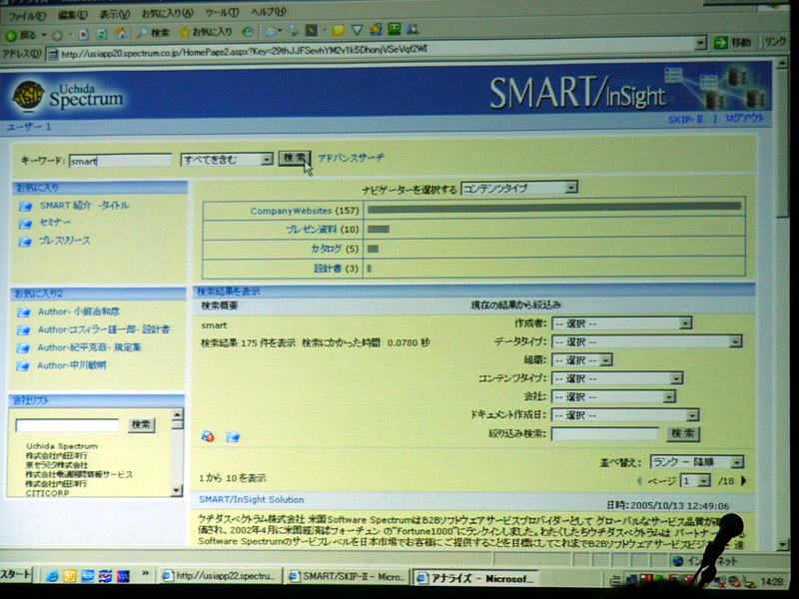Open the お気に入り menu in menu bar
The width and height of the screenshot is (799, 599).
pyautogui.click(x=167, y=13)
